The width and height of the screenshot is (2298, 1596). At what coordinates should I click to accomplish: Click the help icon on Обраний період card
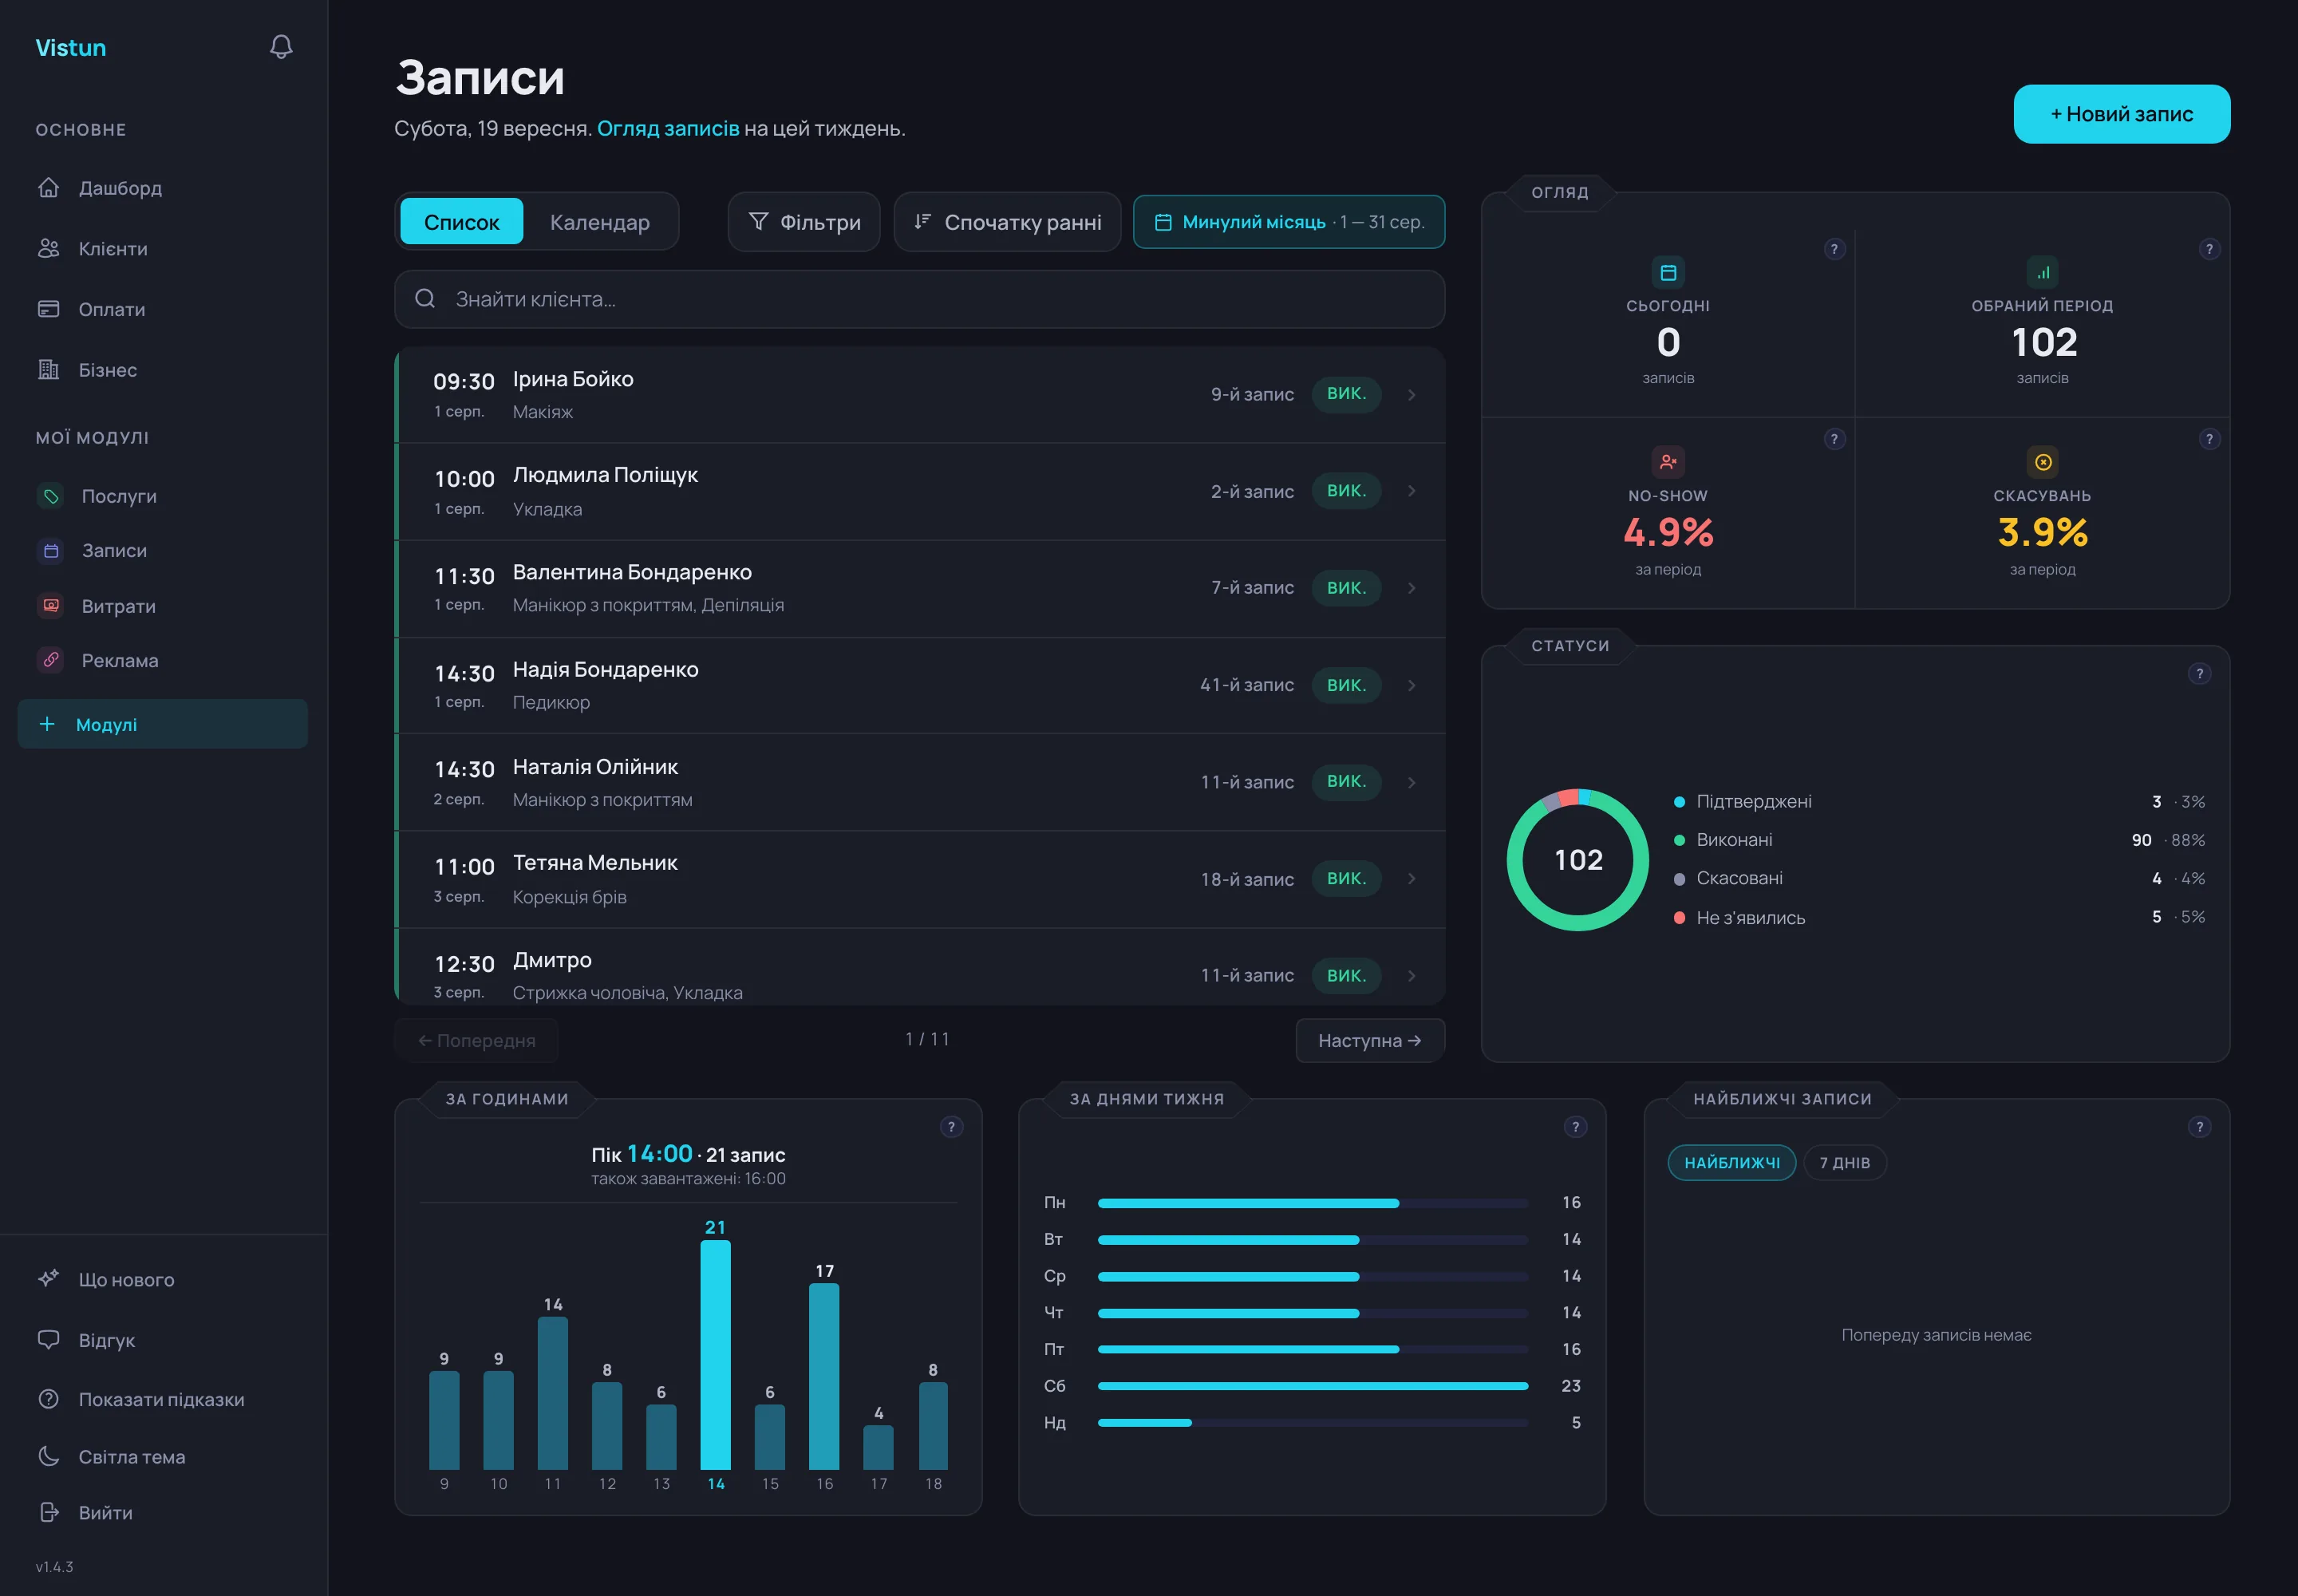tap(2209, 249)
